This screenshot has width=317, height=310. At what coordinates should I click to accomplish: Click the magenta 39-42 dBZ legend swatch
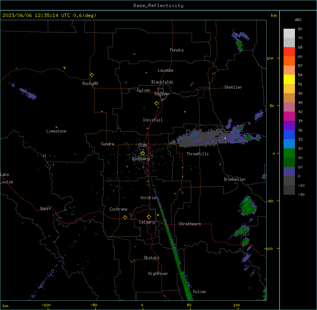click(x=289, y=116)
